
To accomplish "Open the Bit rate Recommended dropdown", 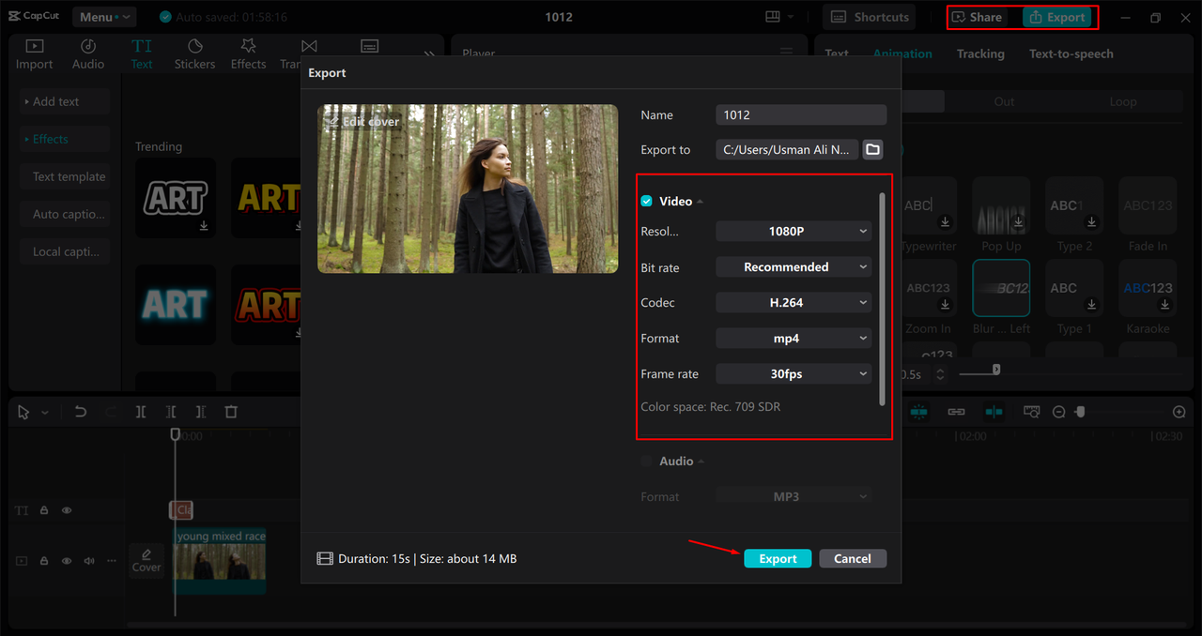I will click(x=794, y=267).
